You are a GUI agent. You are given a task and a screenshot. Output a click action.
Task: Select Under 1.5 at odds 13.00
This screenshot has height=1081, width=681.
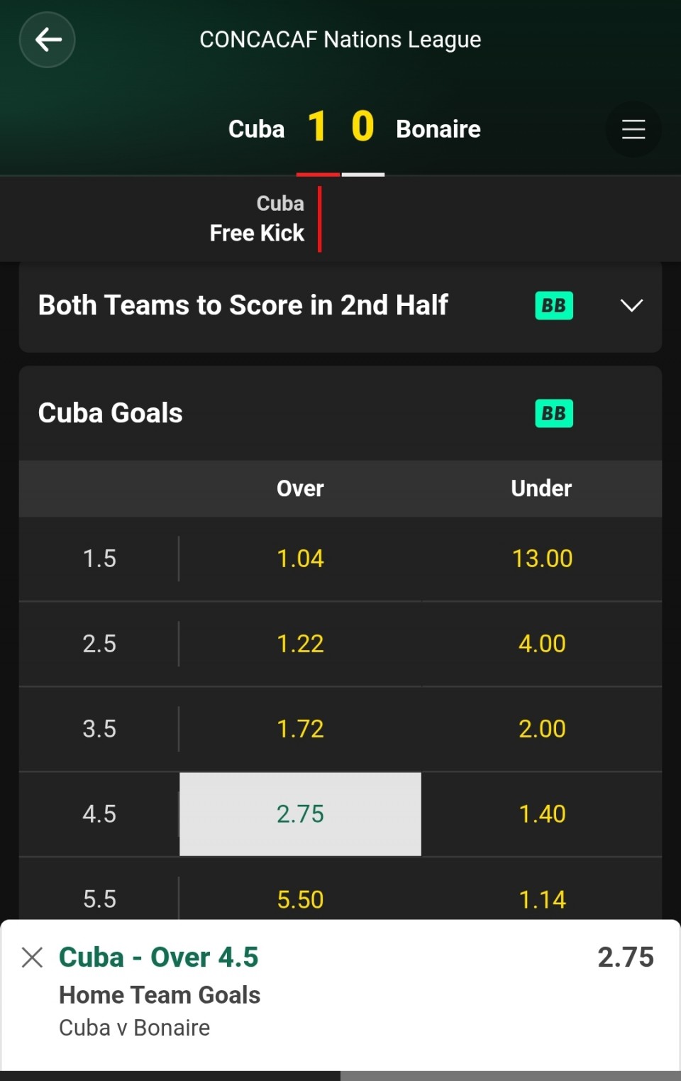[x=542, y=559]
